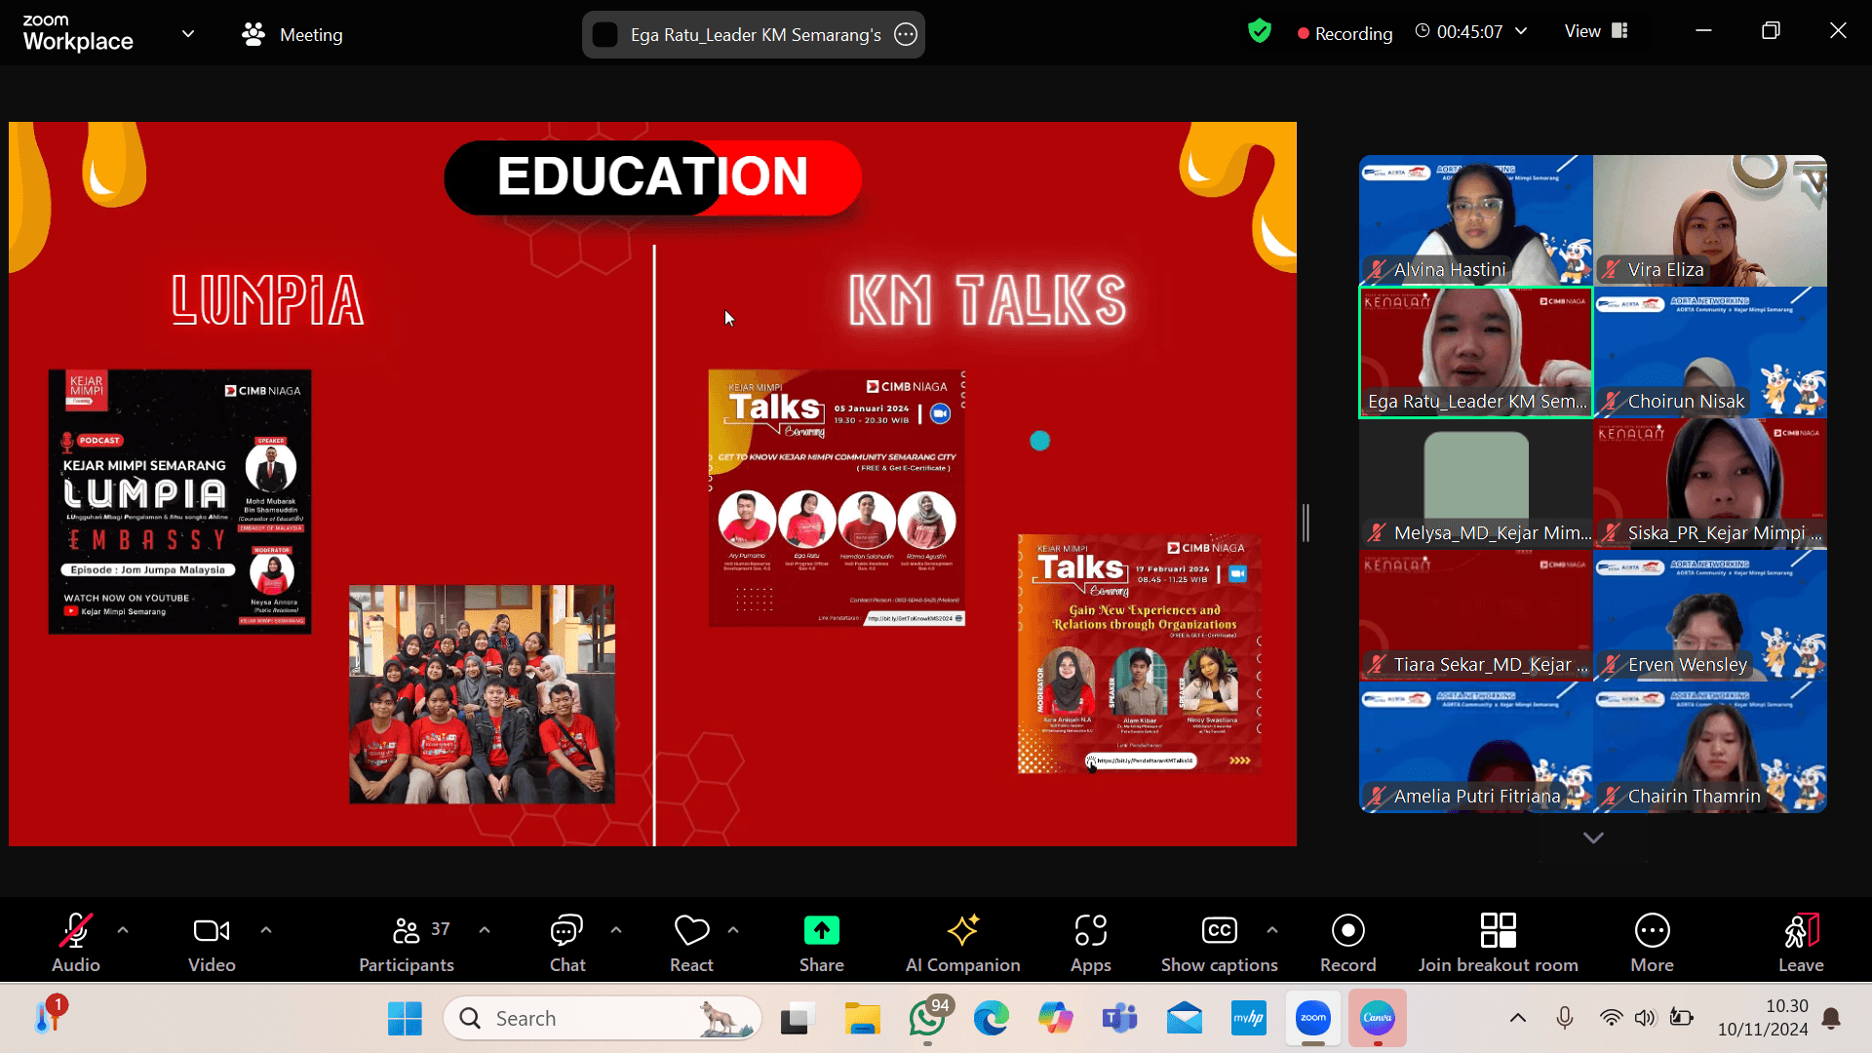Open WhatsApp from the Windows taskbar
1872x1053 pixels.
[x=926, y=1019]
